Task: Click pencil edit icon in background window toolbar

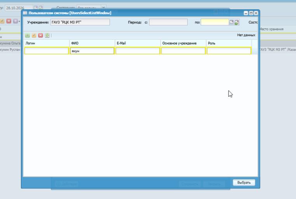Action: pyautogui.click(x=2, y=21)
